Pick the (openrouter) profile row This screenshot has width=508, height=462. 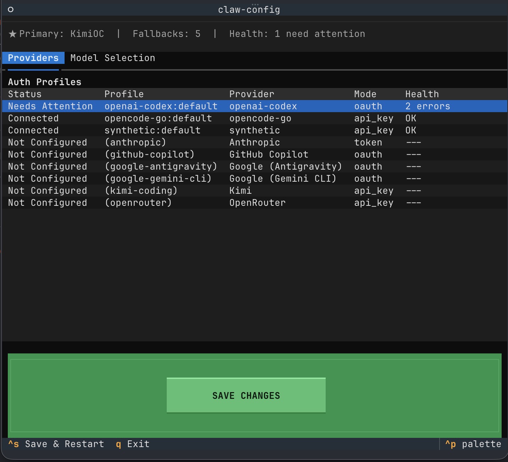point(138,203)
